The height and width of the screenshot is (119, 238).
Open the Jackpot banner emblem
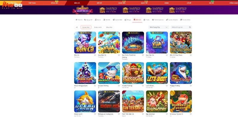pyautogui.click(x=83, y=10)
